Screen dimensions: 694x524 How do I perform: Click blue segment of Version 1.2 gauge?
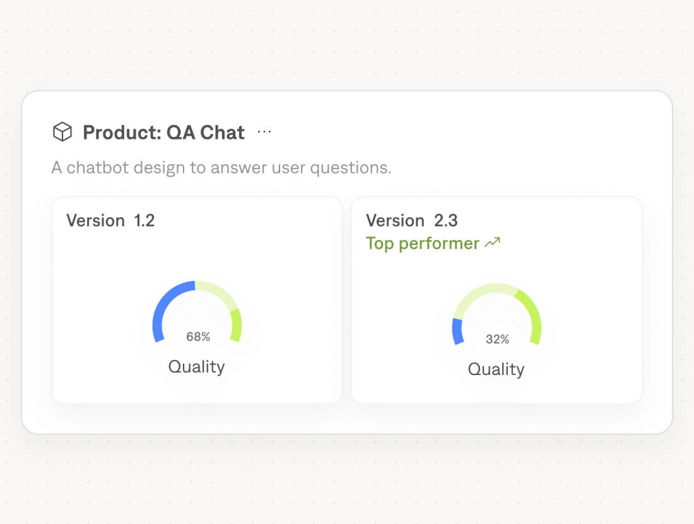[165, 303]
